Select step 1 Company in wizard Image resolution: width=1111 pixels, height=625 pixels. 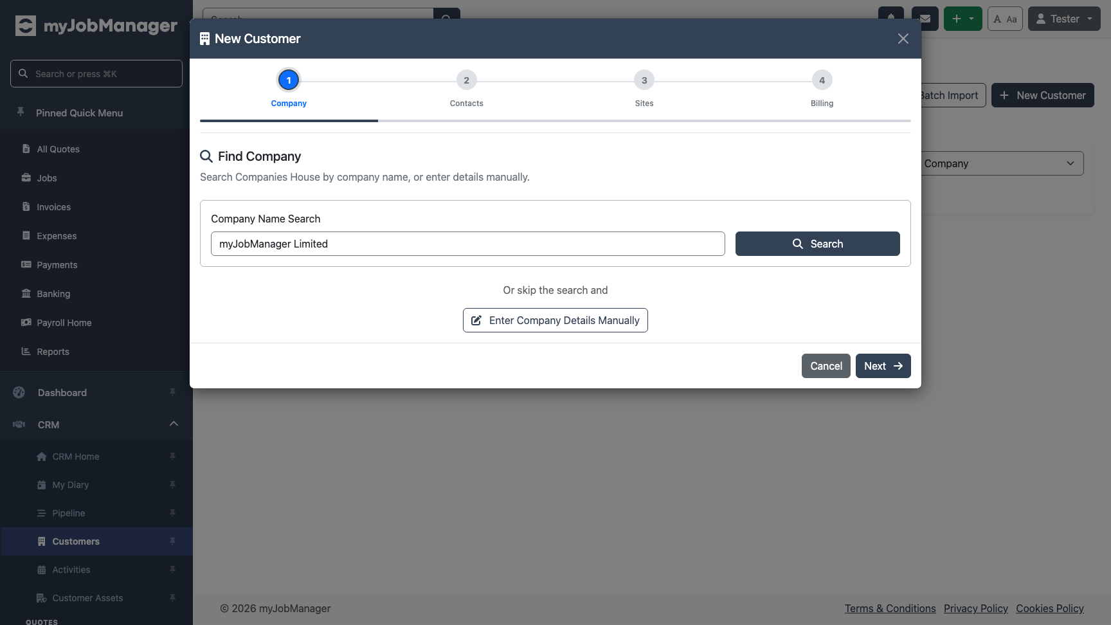coord(289,80)
